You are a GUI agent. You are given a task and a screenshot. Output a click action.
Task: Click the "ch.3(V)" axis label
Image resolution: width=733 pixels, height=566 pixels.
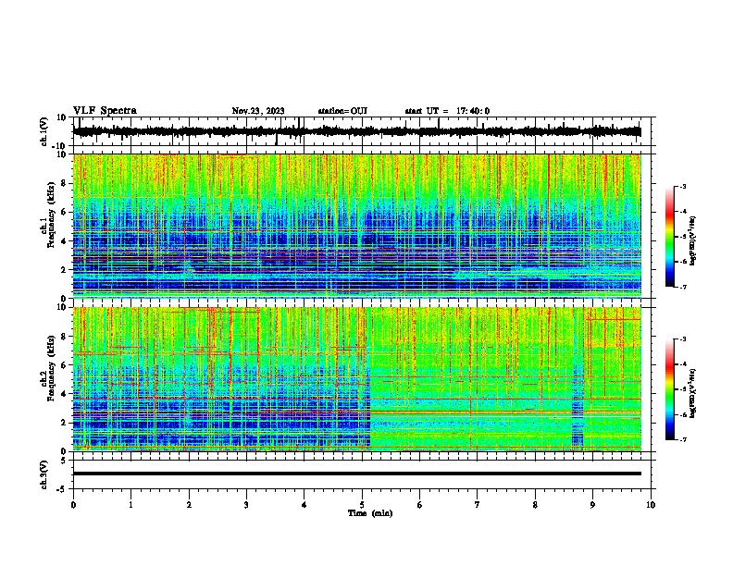click(x=44, y=474)
